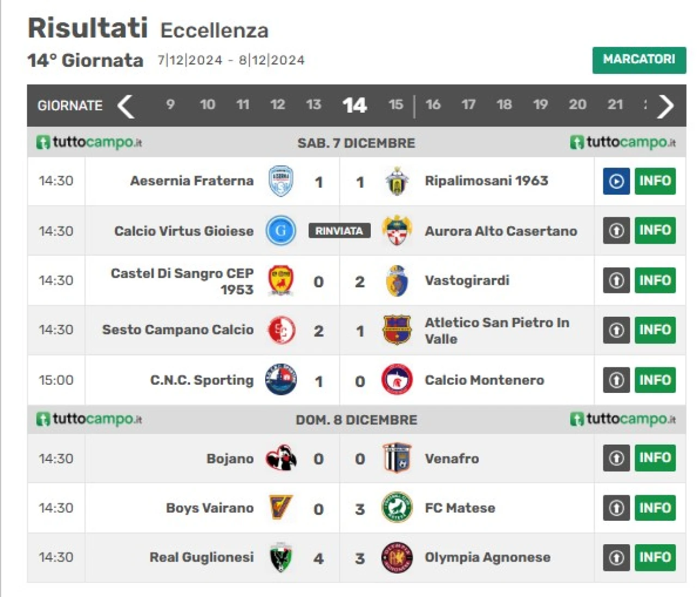Open video highlights icon for Aesernia Fraterna match
The image size is (697, 597).
pyautogui.click(x=616, y=181)
